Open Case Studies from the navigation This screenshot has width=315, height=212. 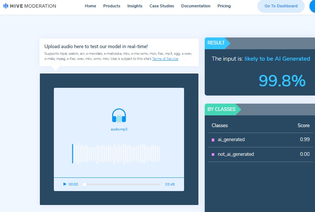pyautogui.click(x=162, y=6)
